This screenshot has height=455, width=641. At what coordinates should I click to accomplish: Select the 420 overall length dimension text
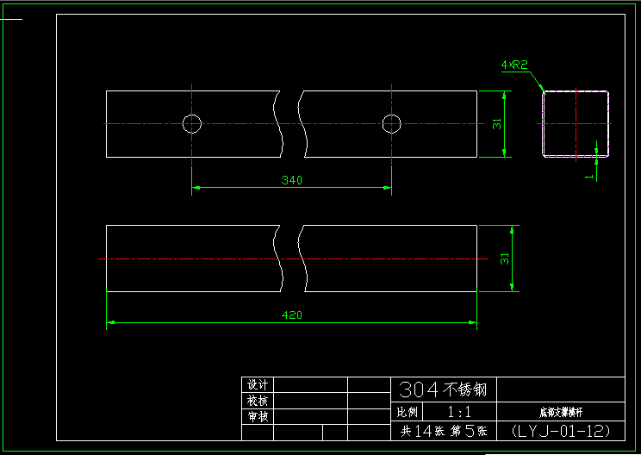coord(291,315)
